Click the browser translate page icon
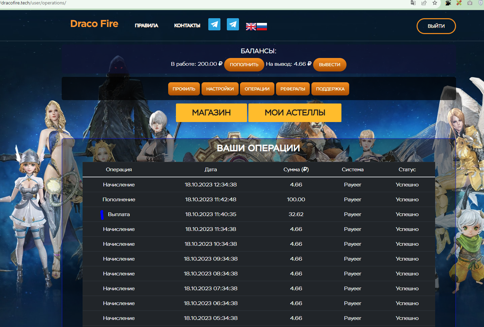Viewport: 484px width, 327px height. 413,3
